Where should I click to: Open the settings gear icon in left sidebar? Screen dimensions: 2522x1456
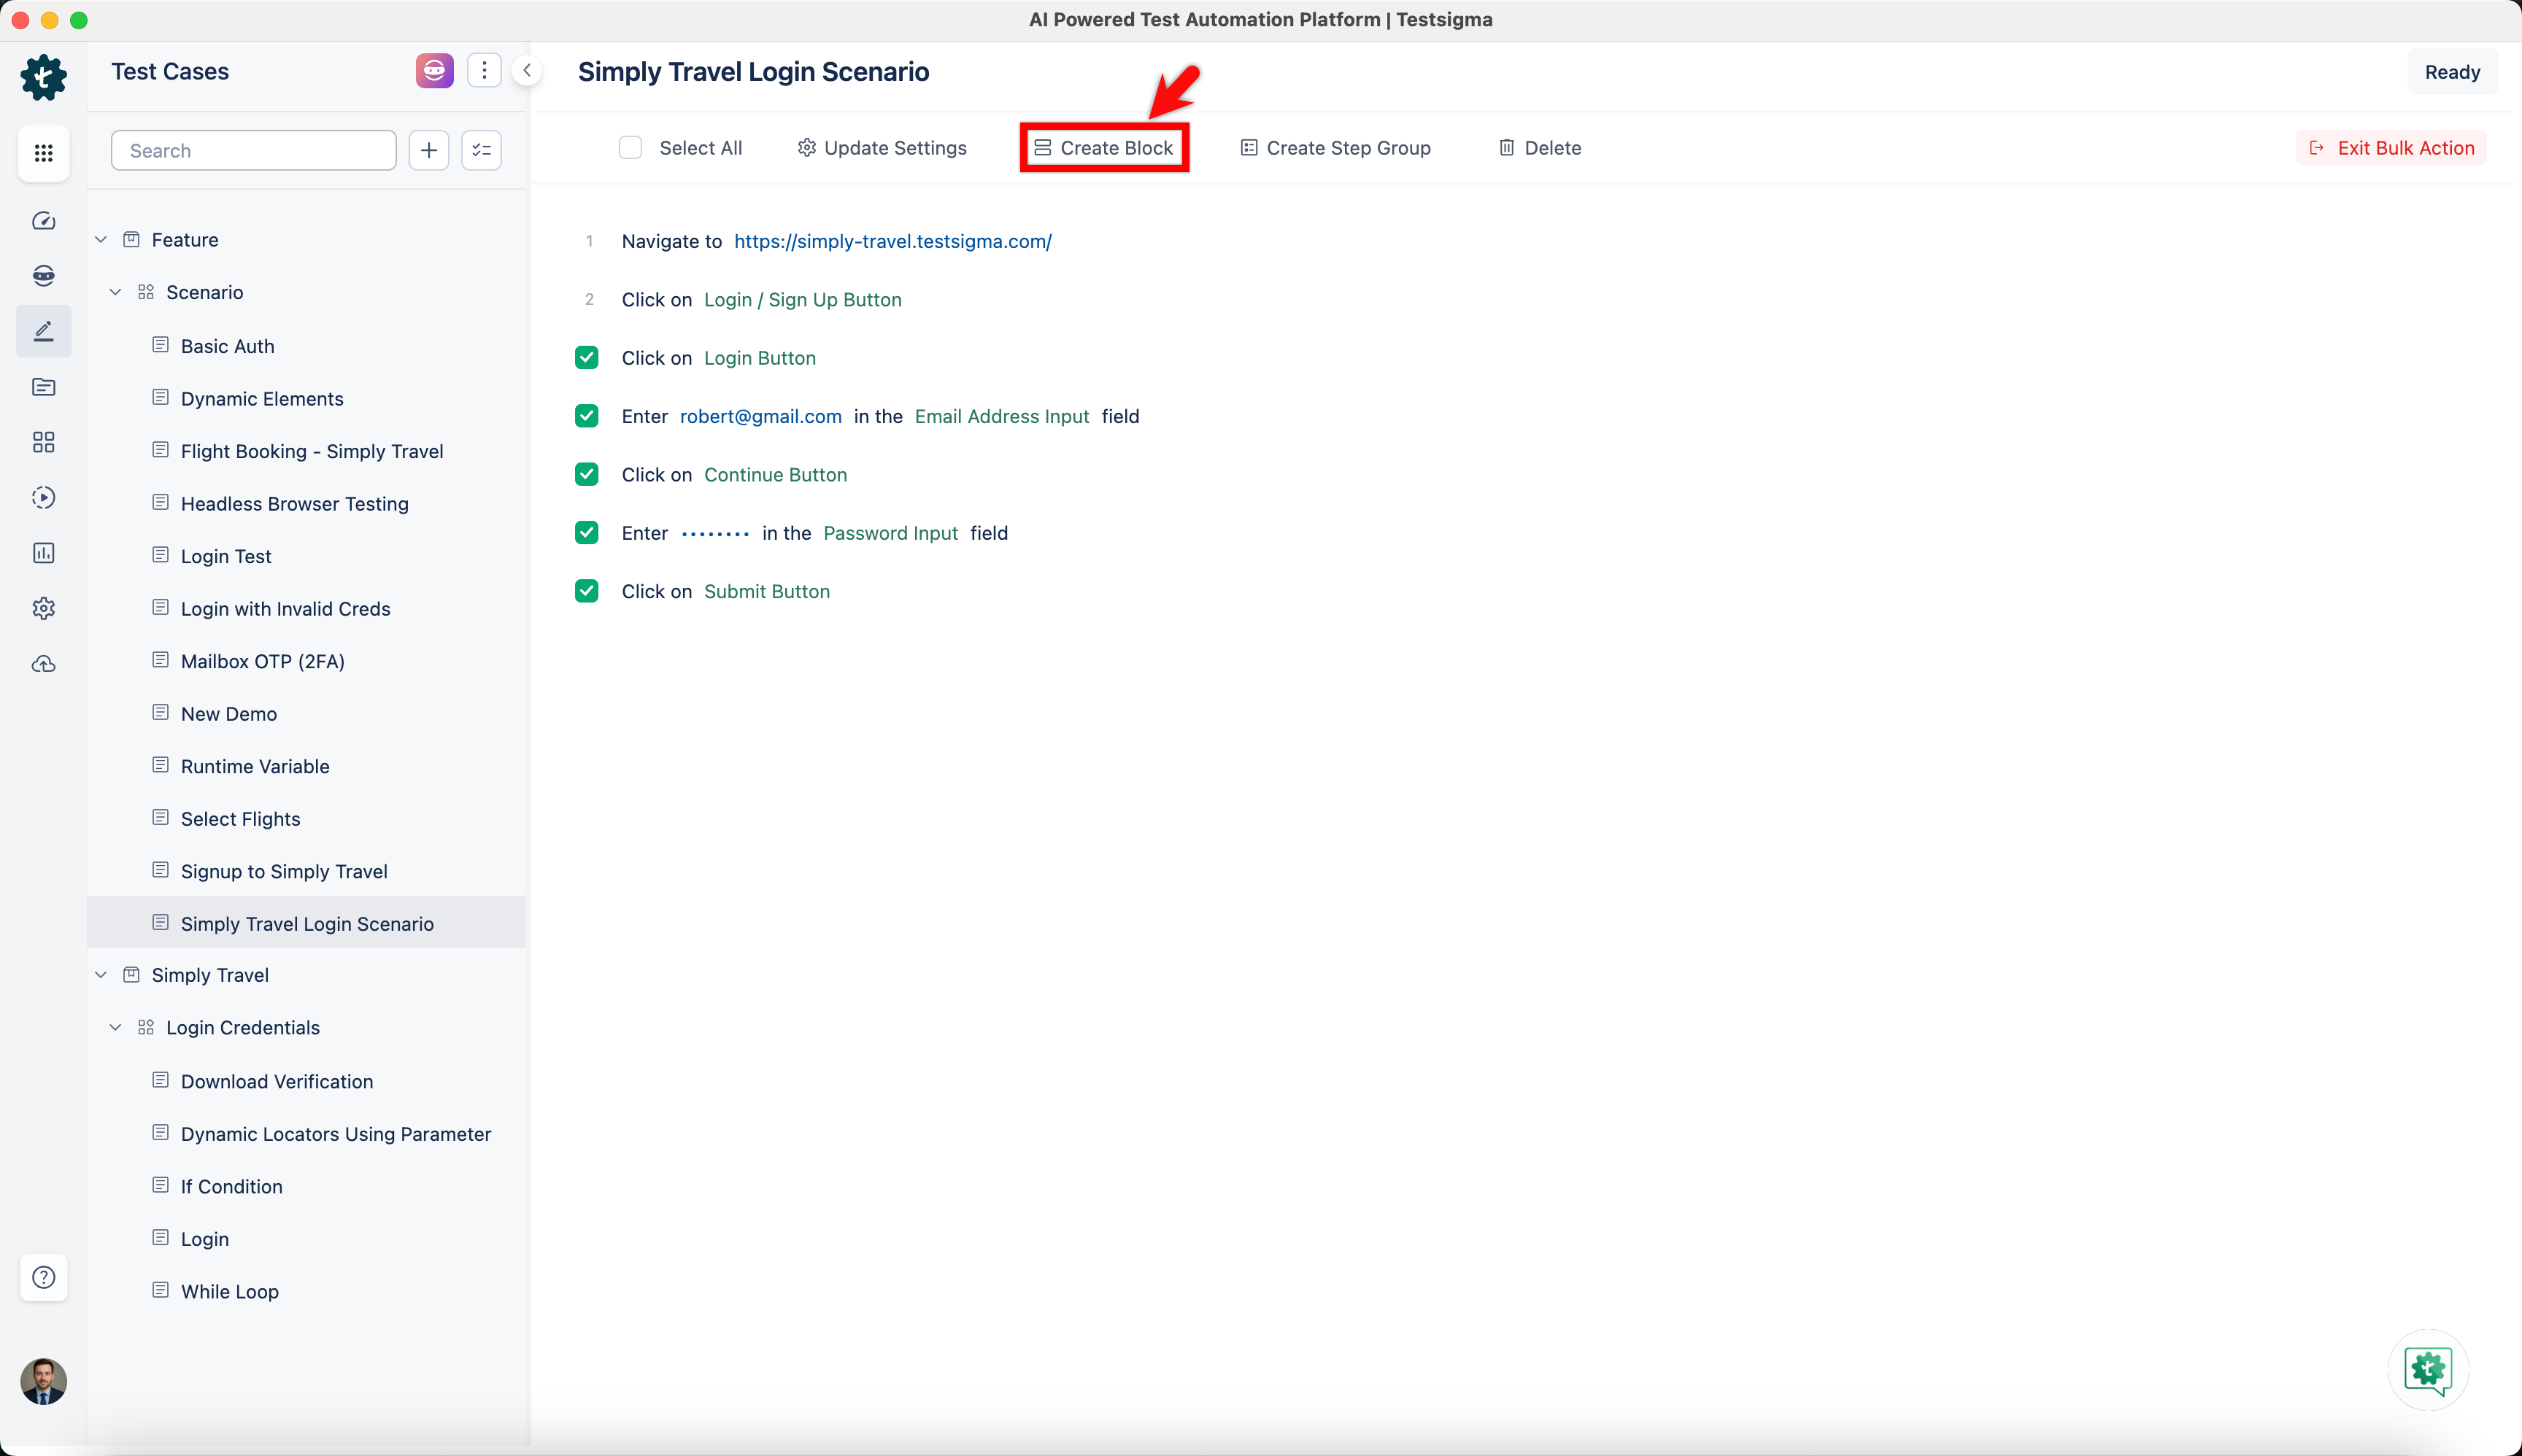pyautogui.click(x=43, y=608)
